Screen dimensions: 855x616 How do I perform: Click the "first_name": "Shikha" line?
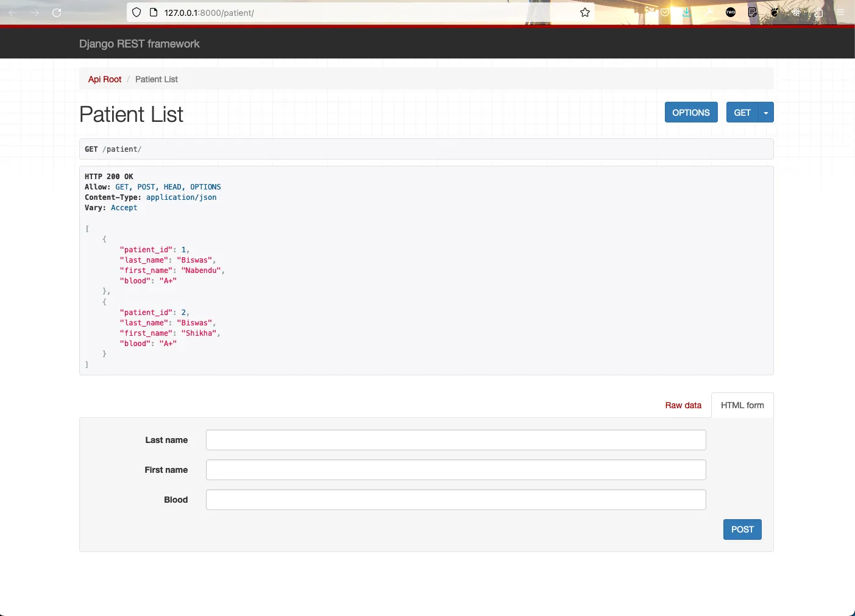click(x=170, y=333)
